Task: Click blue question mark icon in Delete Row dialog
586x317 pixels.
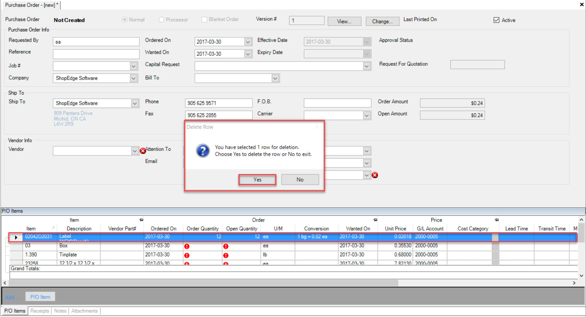Action: pyautogui.click(x=203, y=151)
